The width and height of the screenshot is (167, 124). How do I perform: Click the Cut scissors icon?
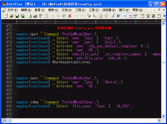pos(53,16)
